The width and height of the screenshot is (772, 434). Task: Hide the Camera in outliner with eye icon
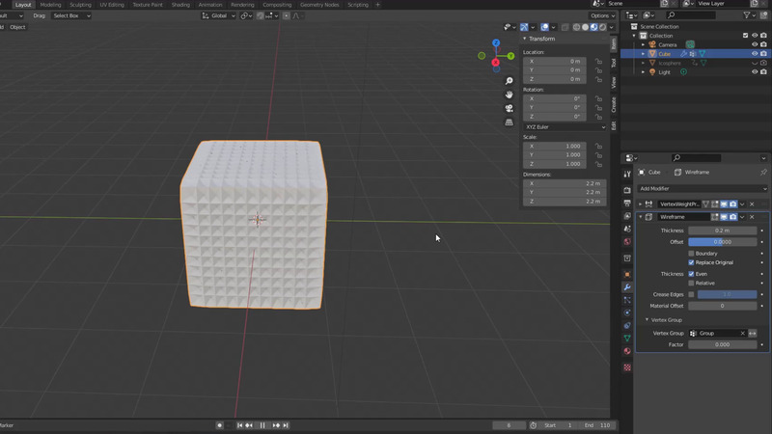point(755,44)
